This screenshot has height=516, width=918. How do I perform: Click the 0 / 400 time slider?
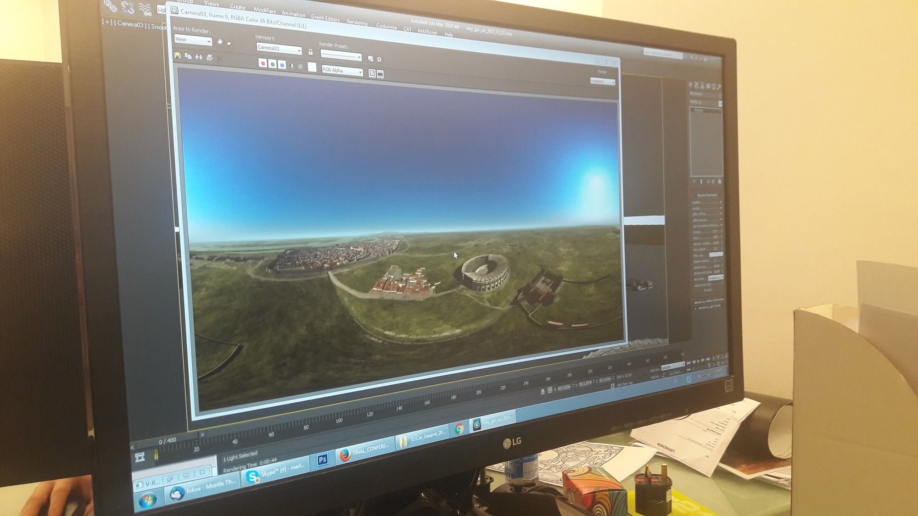tap(167, 441)
